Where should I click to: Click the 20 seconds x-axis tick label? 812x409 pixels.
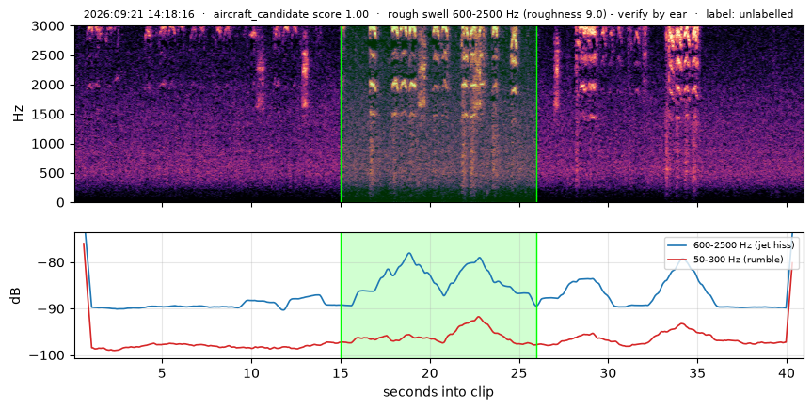430,372
